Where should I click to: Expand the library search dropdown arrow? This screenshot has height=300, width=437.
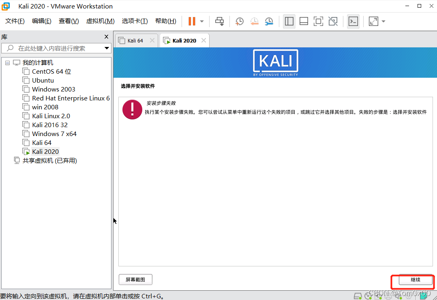pos(107,48)
